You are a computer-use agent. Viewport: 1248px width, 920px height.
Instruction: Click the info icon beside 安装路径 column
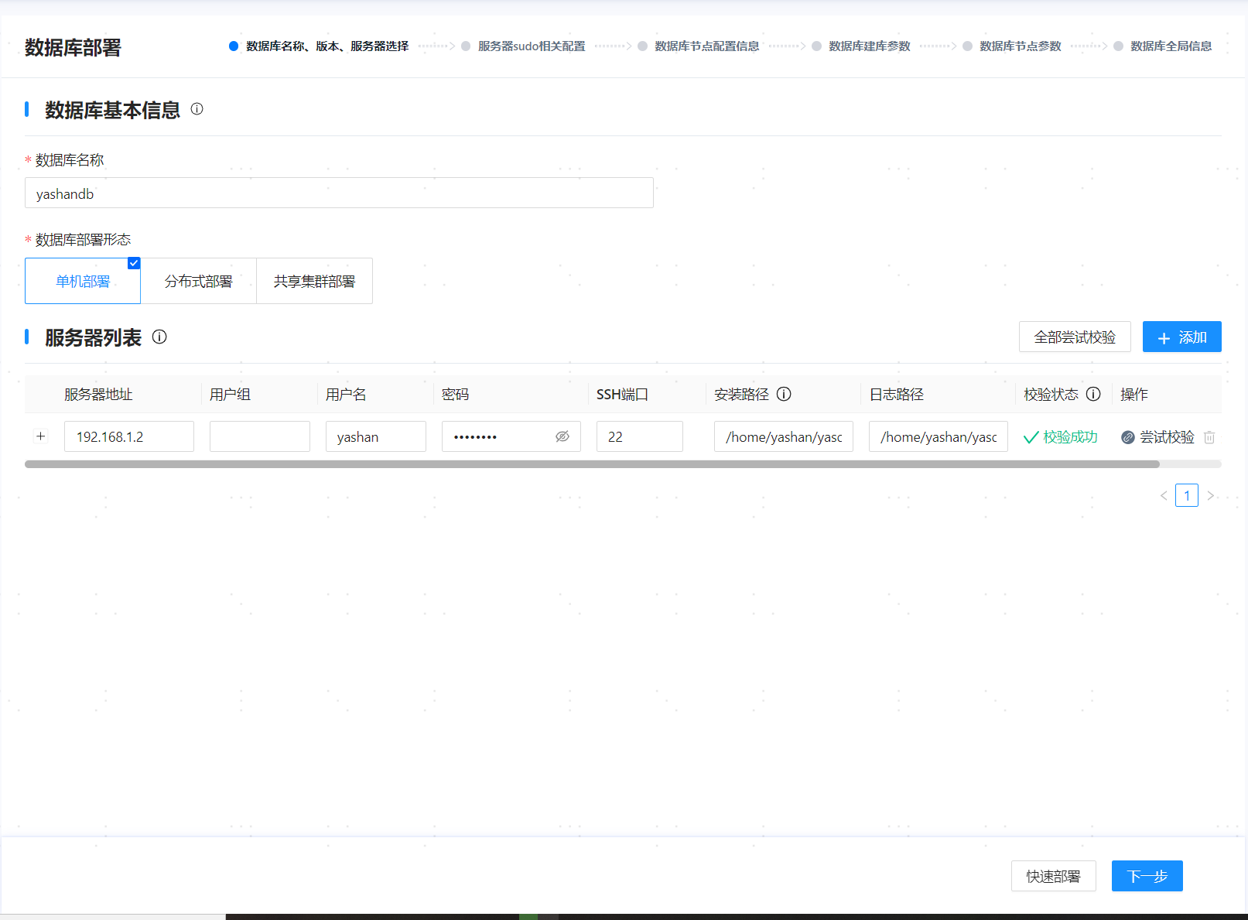[x=784, y=394]
